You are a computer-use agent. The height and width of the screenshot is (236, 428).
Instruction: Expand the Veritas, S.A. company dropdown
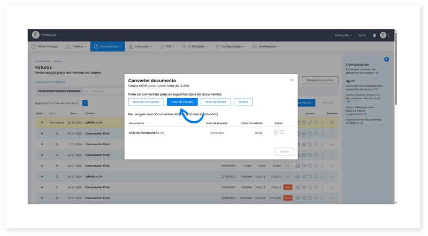point(48,35)
